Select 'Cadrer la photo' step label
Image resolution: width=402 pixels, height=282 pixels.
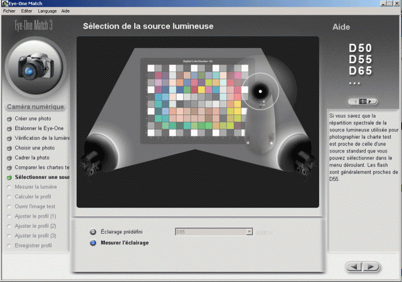pyautogui.click(x=32, y=158)
